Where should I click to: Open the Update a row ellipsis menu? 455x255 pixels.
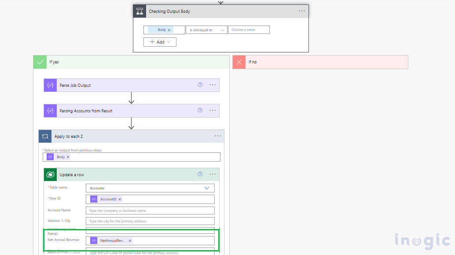pos(213,174)
